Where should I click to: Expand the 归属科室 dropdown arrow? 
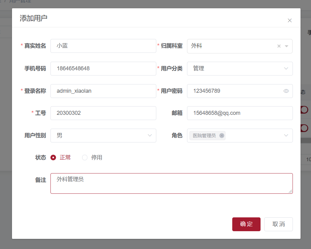(286, 46)
